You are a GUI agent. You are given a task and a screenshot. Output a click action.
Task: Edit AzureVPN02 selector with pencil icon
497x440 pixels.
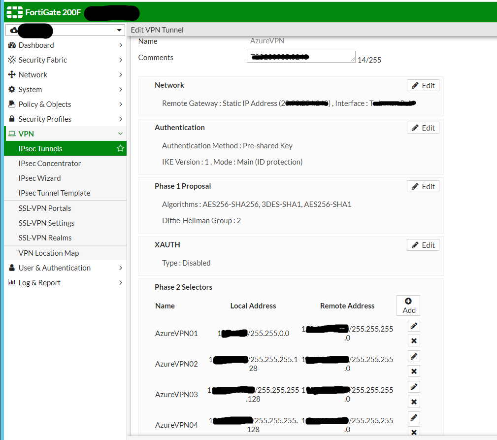[414, 356]
